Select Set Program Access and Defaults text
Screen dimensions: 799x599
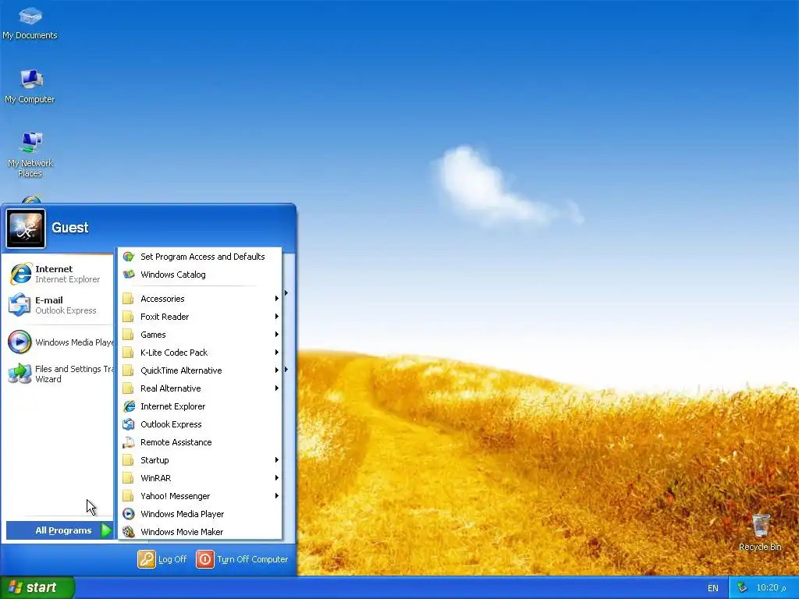pyautogui.click(x=203, y=257)
